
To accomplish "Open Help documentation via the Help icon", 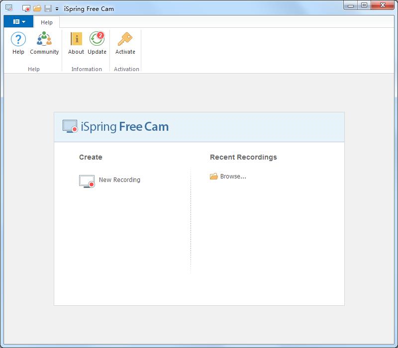I will 18,44.
